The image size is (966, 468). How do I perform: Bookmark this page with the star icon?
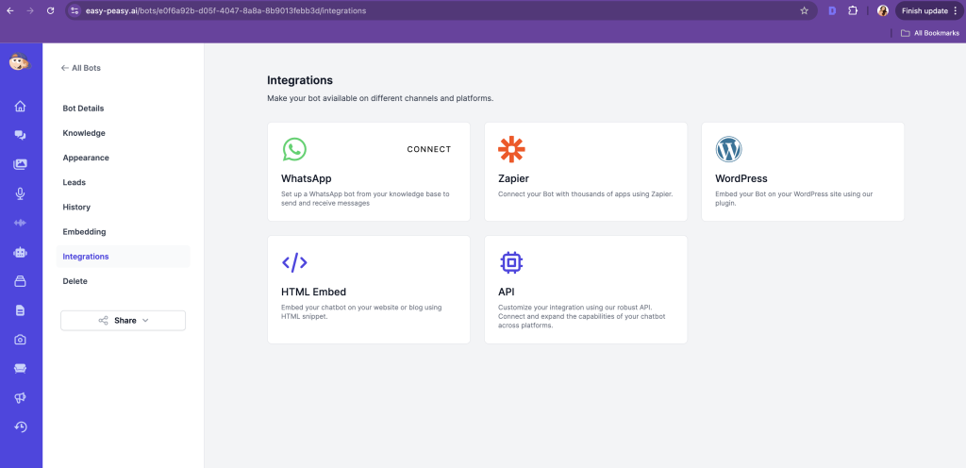click(x=804, y=10)
